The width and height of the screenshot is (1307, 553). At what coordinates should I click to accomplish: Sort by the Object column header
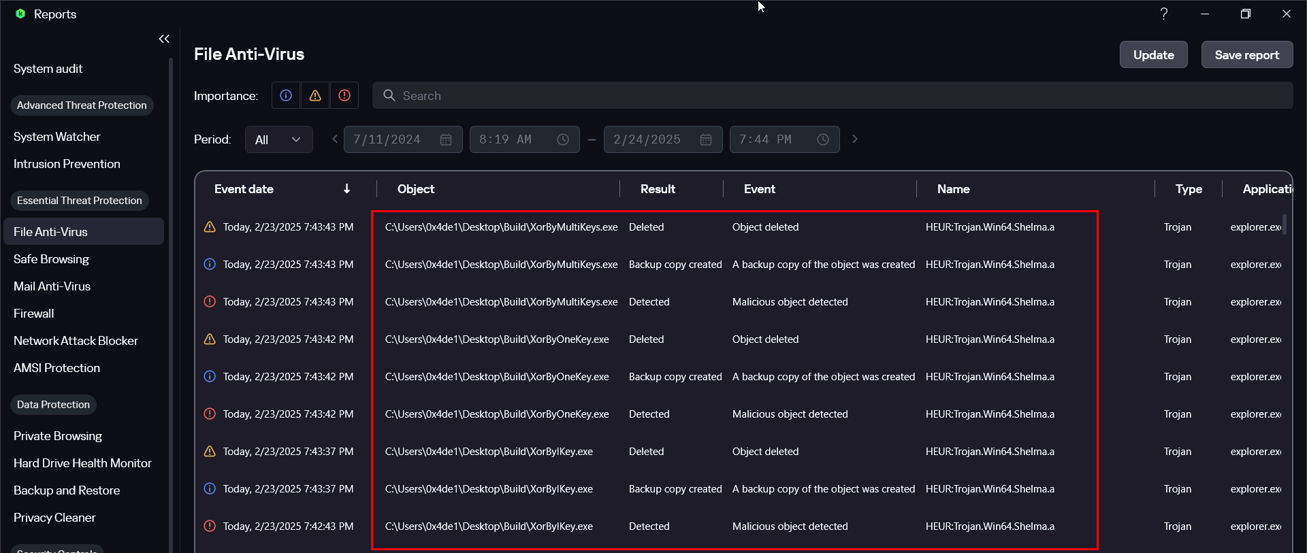pyautogui.click(x=416, y=189)
